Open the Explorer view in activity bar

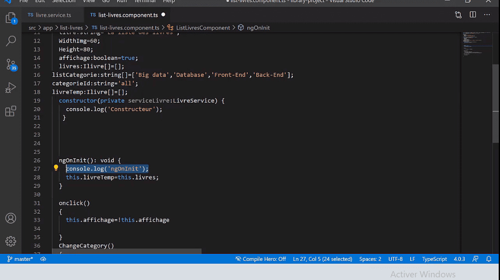click(x=11, y=18)
